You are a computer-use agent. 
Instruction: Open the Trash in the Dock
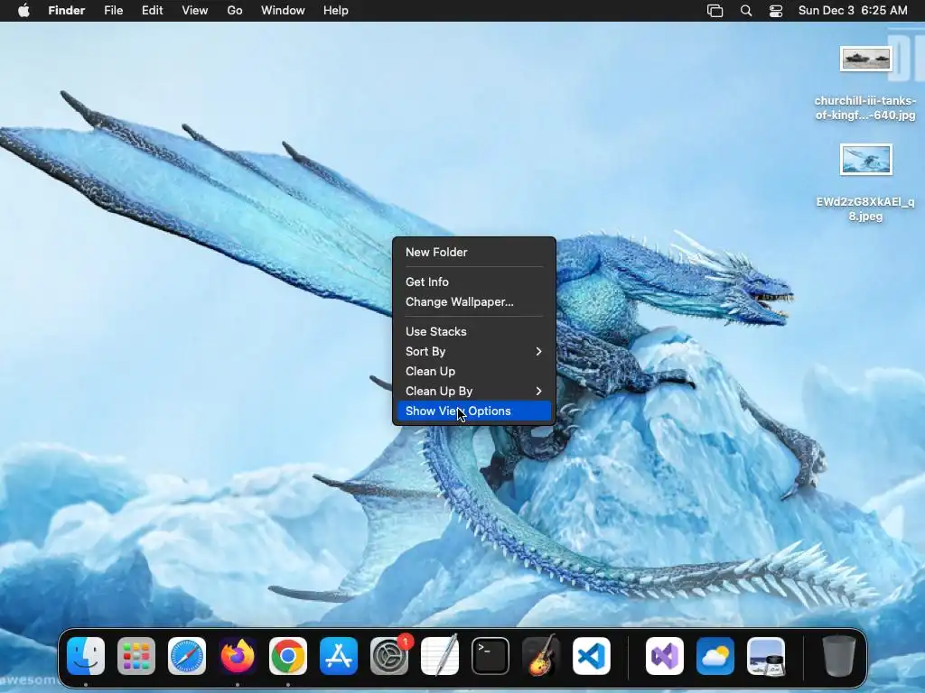[x=839, y=656]
